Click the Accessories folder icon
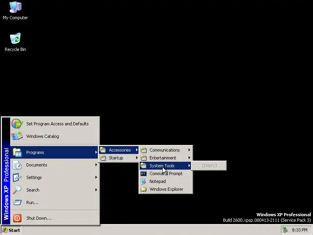This screenshot has height=235, width=313. [x=103, y=150]
